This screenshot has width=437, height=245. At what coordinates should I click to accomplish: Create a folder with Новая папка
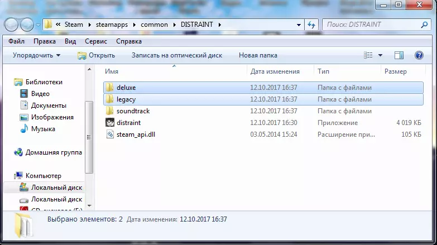click(x=258, y=55)
